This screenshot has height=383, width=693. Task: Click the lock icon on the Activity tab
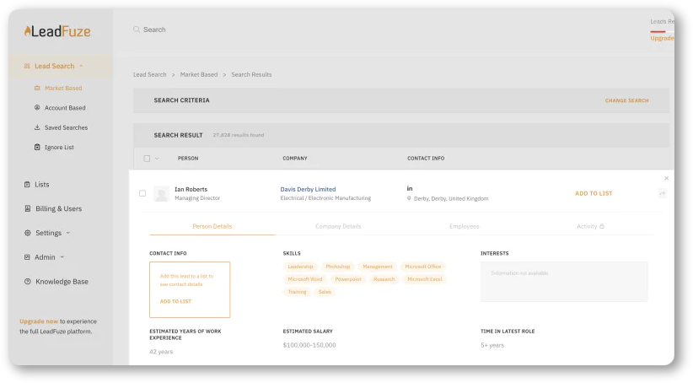(x=601, y=226)
